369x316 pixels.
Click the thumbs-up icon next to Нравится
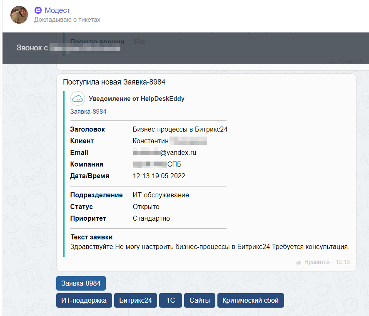298,262
